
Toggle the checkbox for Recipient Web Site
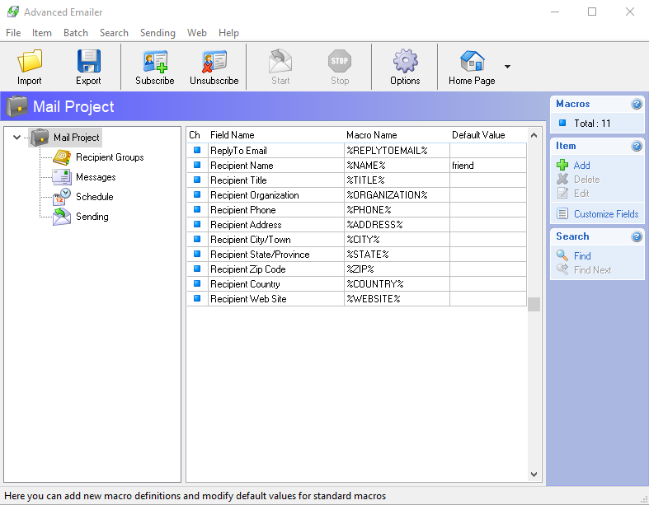click(x=197, y=299)
